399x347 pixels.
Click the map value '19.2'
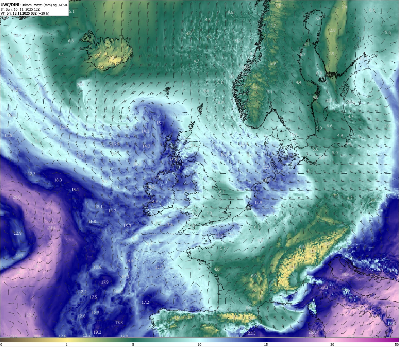click(x=97, y=332)
